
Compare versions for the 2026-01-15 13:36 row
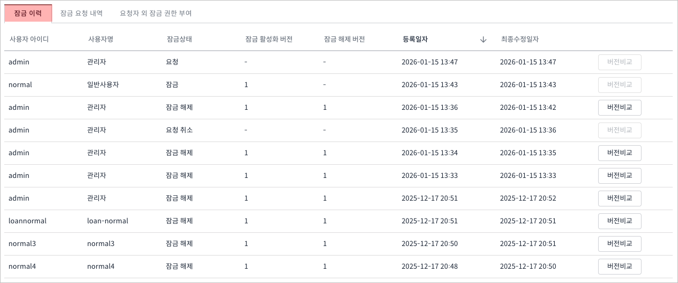[620, 108]
